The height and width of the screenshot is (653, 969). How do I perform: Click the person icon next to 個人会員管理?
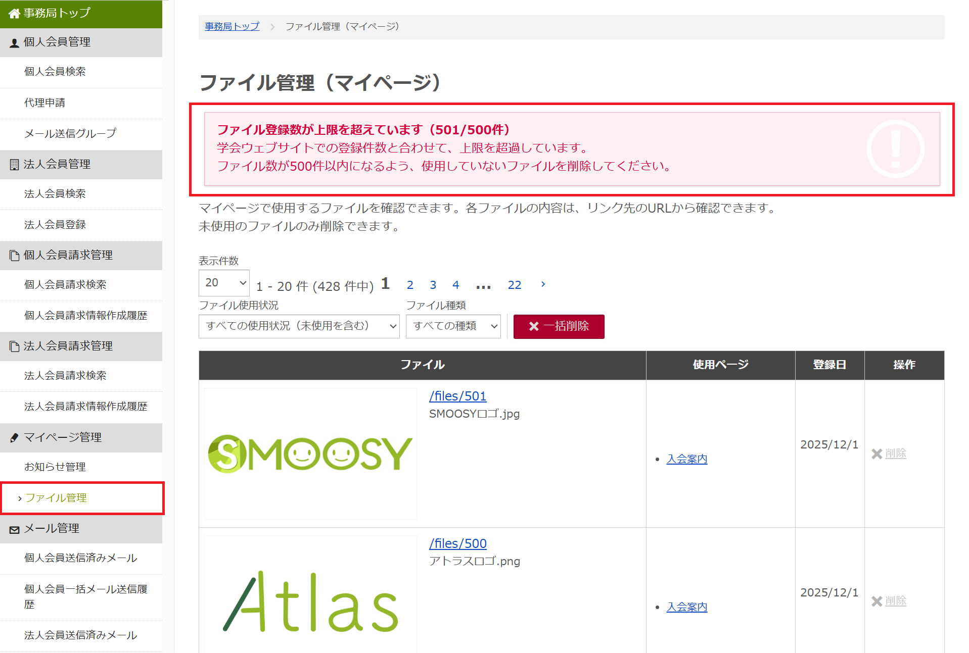[x=15, y=43]
